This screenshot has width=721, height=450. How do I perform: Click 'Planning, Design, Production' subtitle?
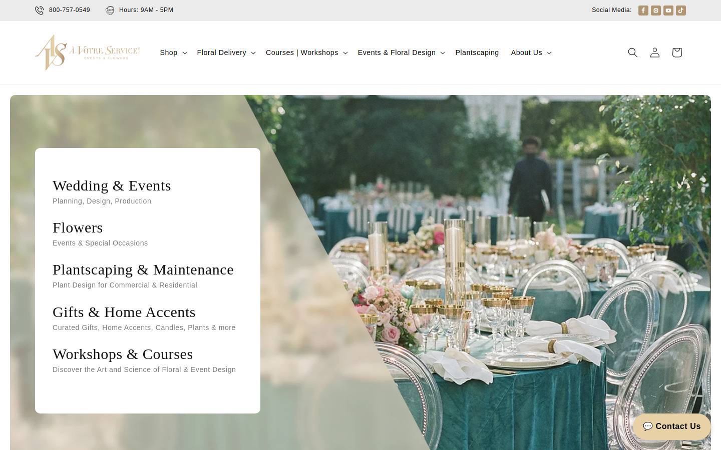click(102, 201)
